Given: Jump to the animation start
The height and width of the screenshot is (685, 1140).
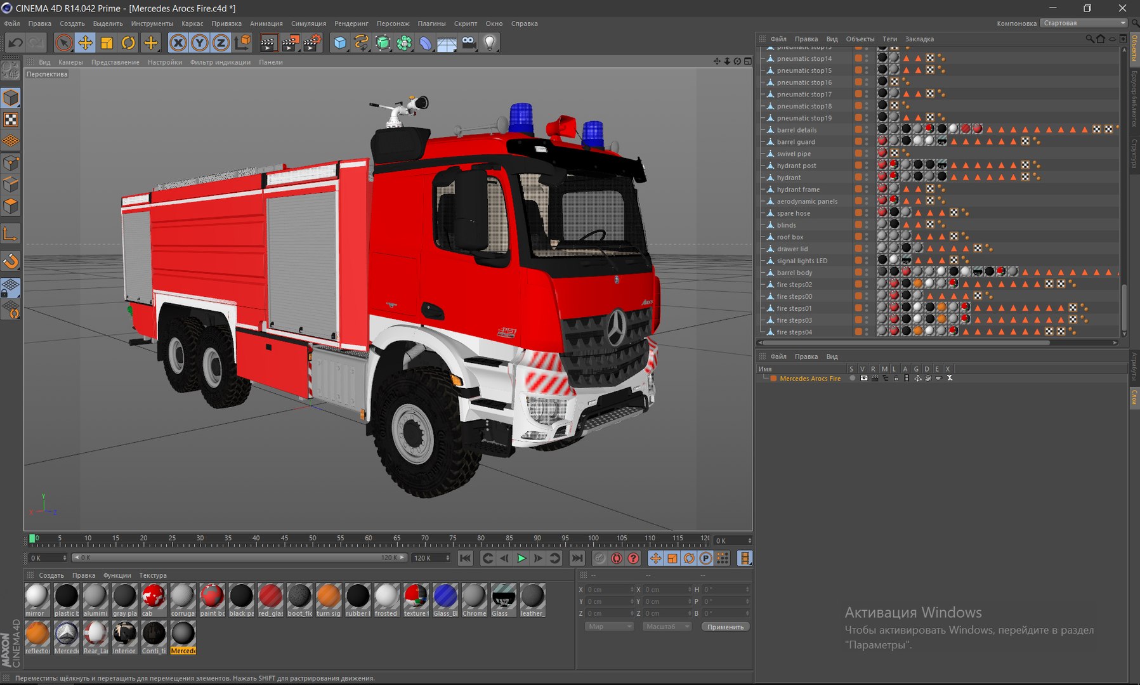Looking at the screenshot, I should pos(466,558).
